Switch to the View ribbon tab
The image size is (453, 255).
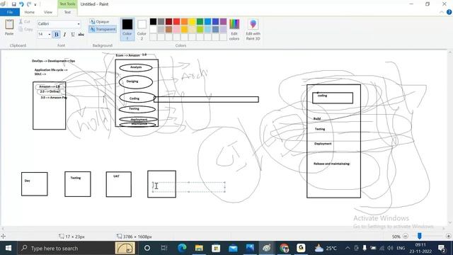pyautogui.click(x=48, y=12)
